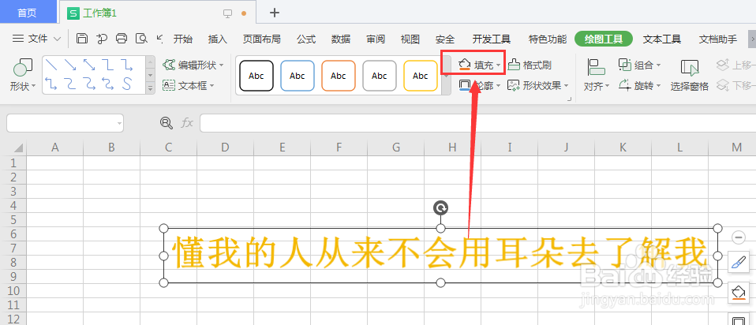The image size is (756, 325).
Task: Expand the line shapes gallery list
Action: (151, 88)
